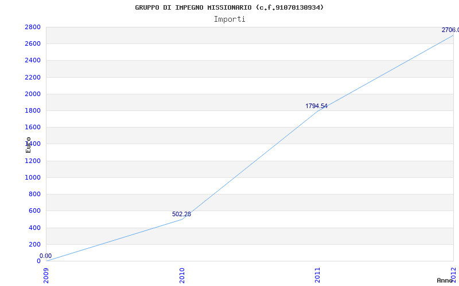
Task: Click the 1200 y-axis tick label
Action: tap(33, 161)
